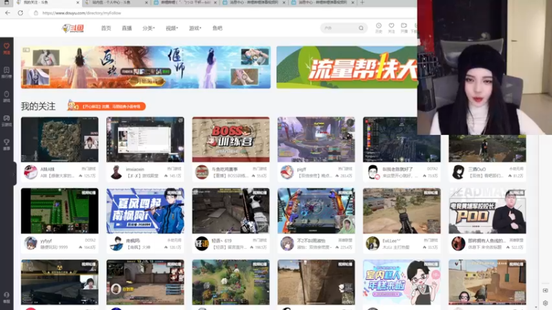Go back with the browser back arrow

(8, 13)
